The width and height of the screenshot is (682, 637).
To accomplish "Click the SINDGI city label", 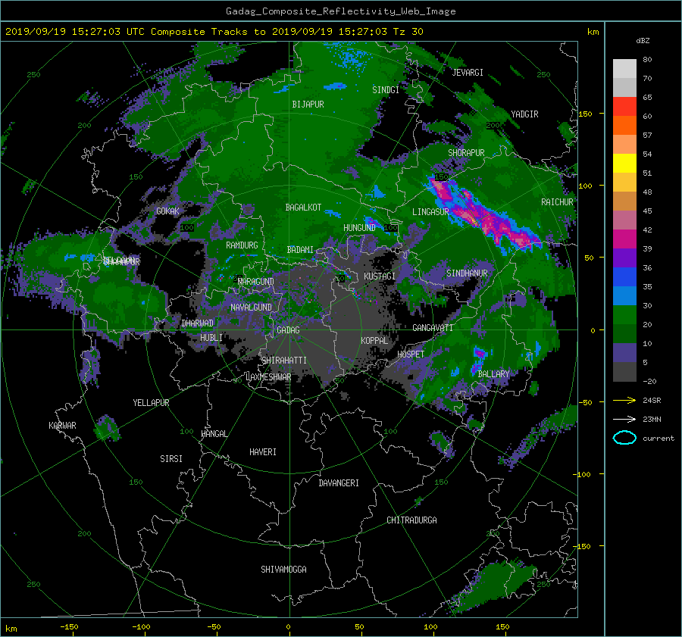I will 386,90.
